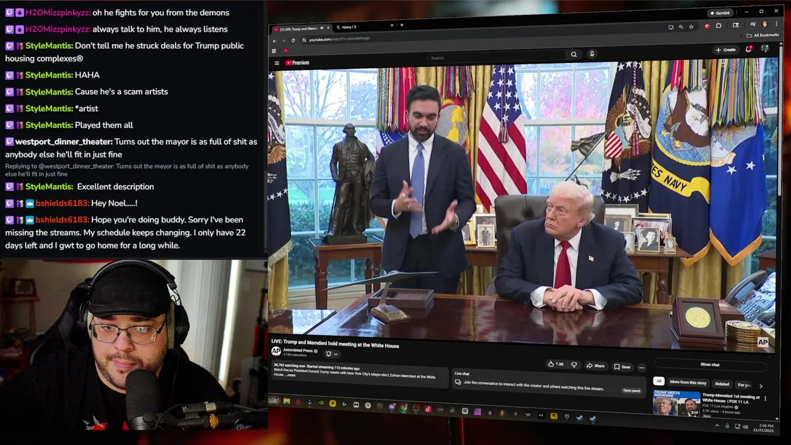
Task: Bookmark this page with the star icon
Action: coord(692,27)
